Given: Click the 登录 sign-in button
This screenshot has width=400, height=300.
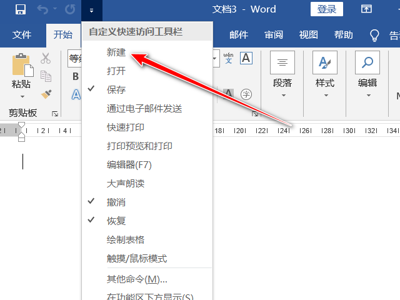Looking at the screenshot, I should [326, 9].
